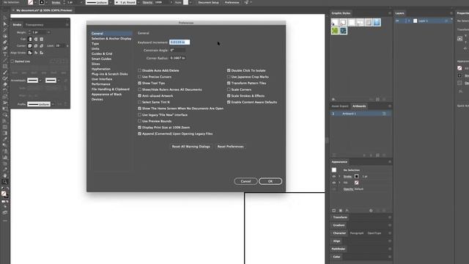Toggle Layer 1 visibility eye
The height and width of the screenshot is (264, 469).
[397, 21]
